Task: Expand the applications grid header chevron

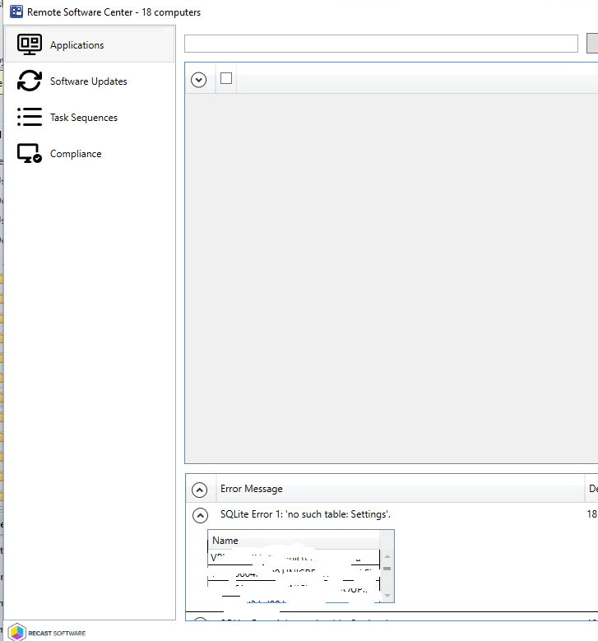Action: tap(199, 80)
